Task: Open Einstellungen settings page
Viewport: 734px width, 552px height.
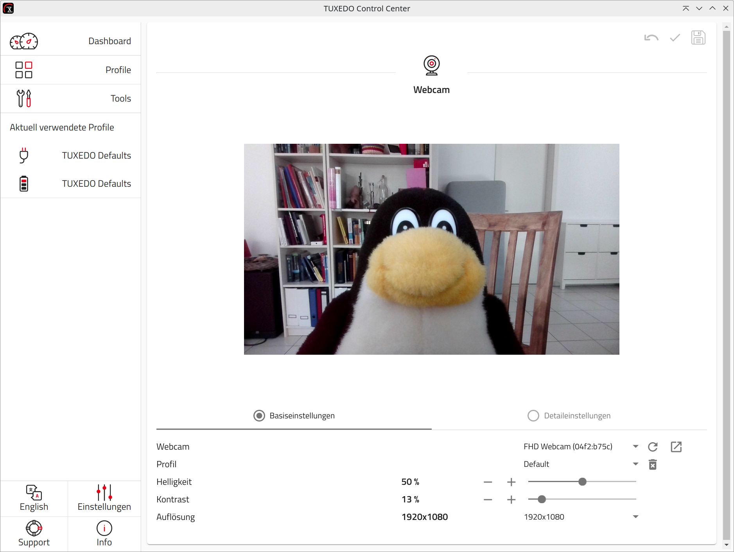Action: (104, 498)
